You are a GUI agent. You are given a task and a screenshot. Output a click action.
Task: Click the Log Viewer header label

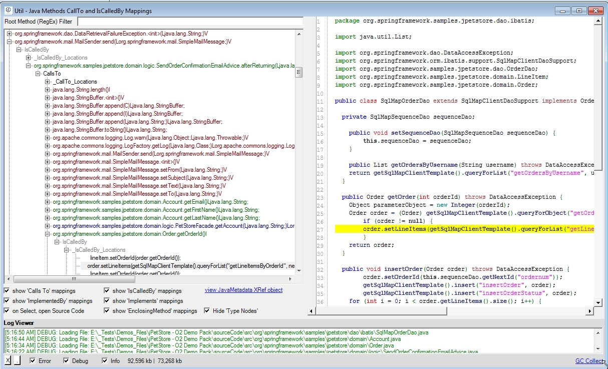19,323
